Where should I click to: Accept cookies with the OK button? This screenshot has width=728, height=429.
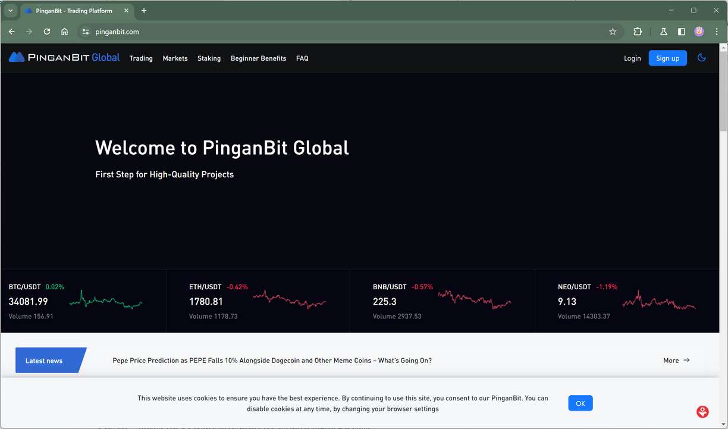580,403
